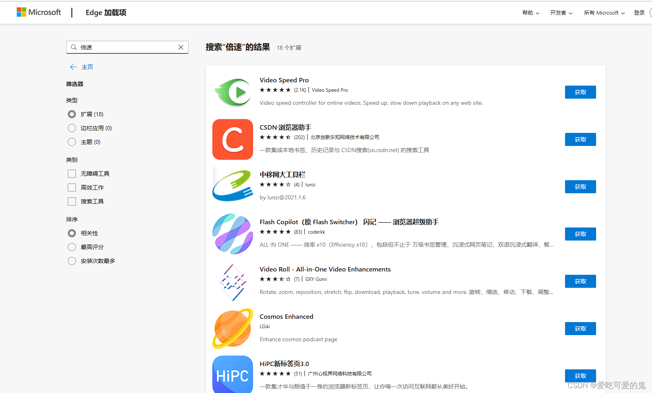Viewport: 652px width, 393px height.
Task: Click the by lunzi@2021.1.6 description
Action: [283, 197]
